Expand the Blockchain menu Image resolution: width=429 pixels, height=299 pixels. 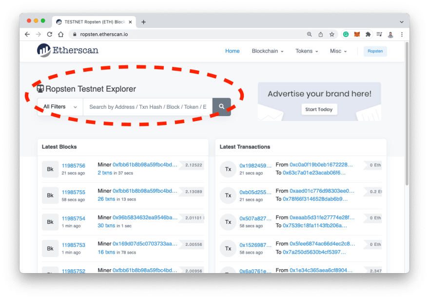coord(268,51)
